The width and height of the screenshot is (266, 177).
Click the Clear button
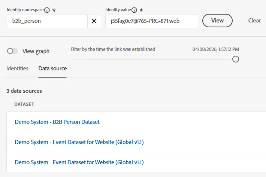(x=254, y=21)
